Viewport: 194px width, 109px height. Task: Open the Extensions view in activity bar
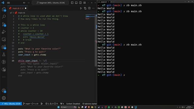point(4,47)
